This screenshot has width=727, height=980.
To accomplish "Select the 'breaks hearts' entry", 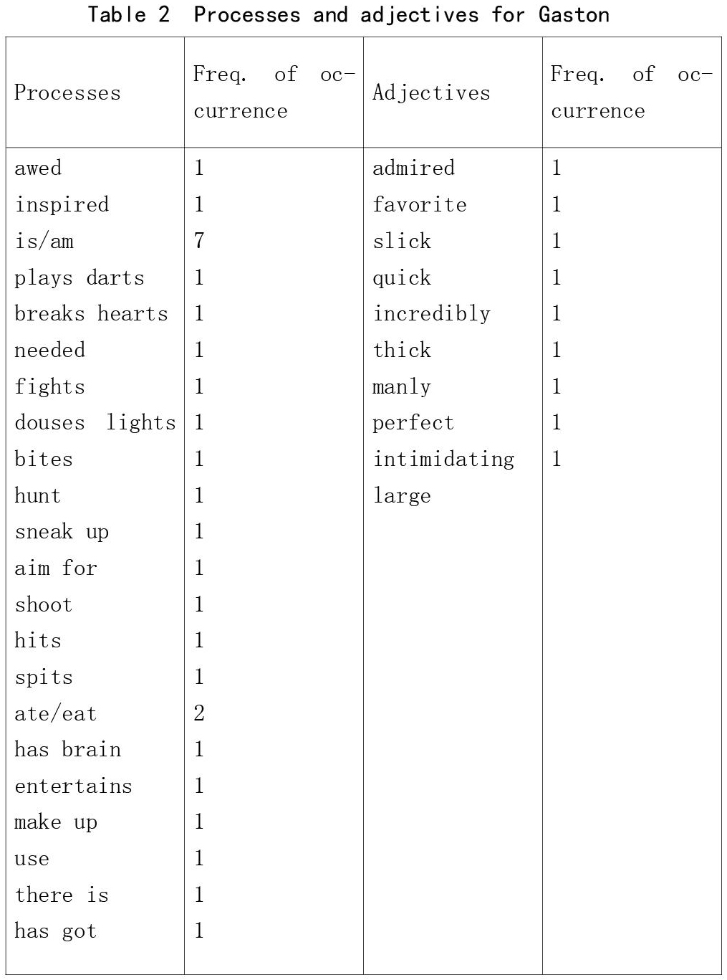I will tap(91, 314).
